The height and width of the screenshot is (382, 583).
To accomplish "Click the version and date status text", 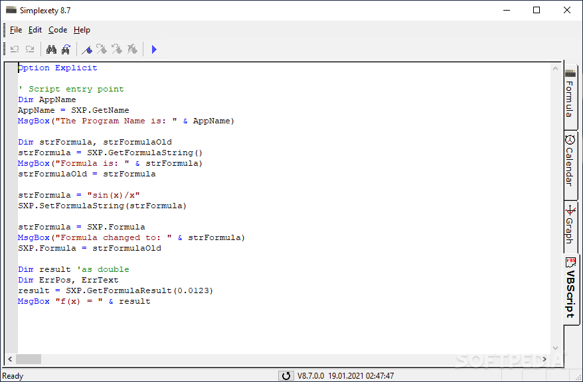I will (x=345, y=376).
